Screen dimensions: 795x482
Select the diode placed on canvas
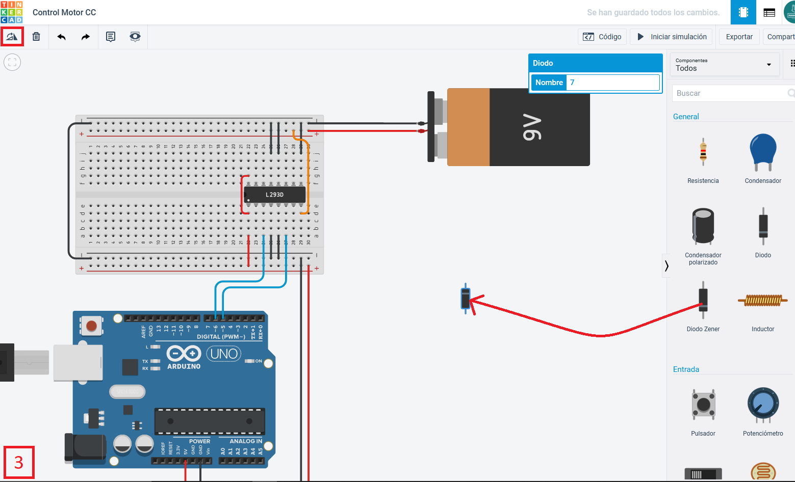[x=465, y=299]
